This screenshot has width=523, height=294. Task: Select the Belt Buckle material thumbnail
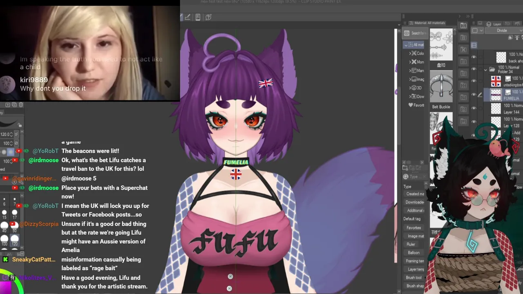click(x=441, y=91)
